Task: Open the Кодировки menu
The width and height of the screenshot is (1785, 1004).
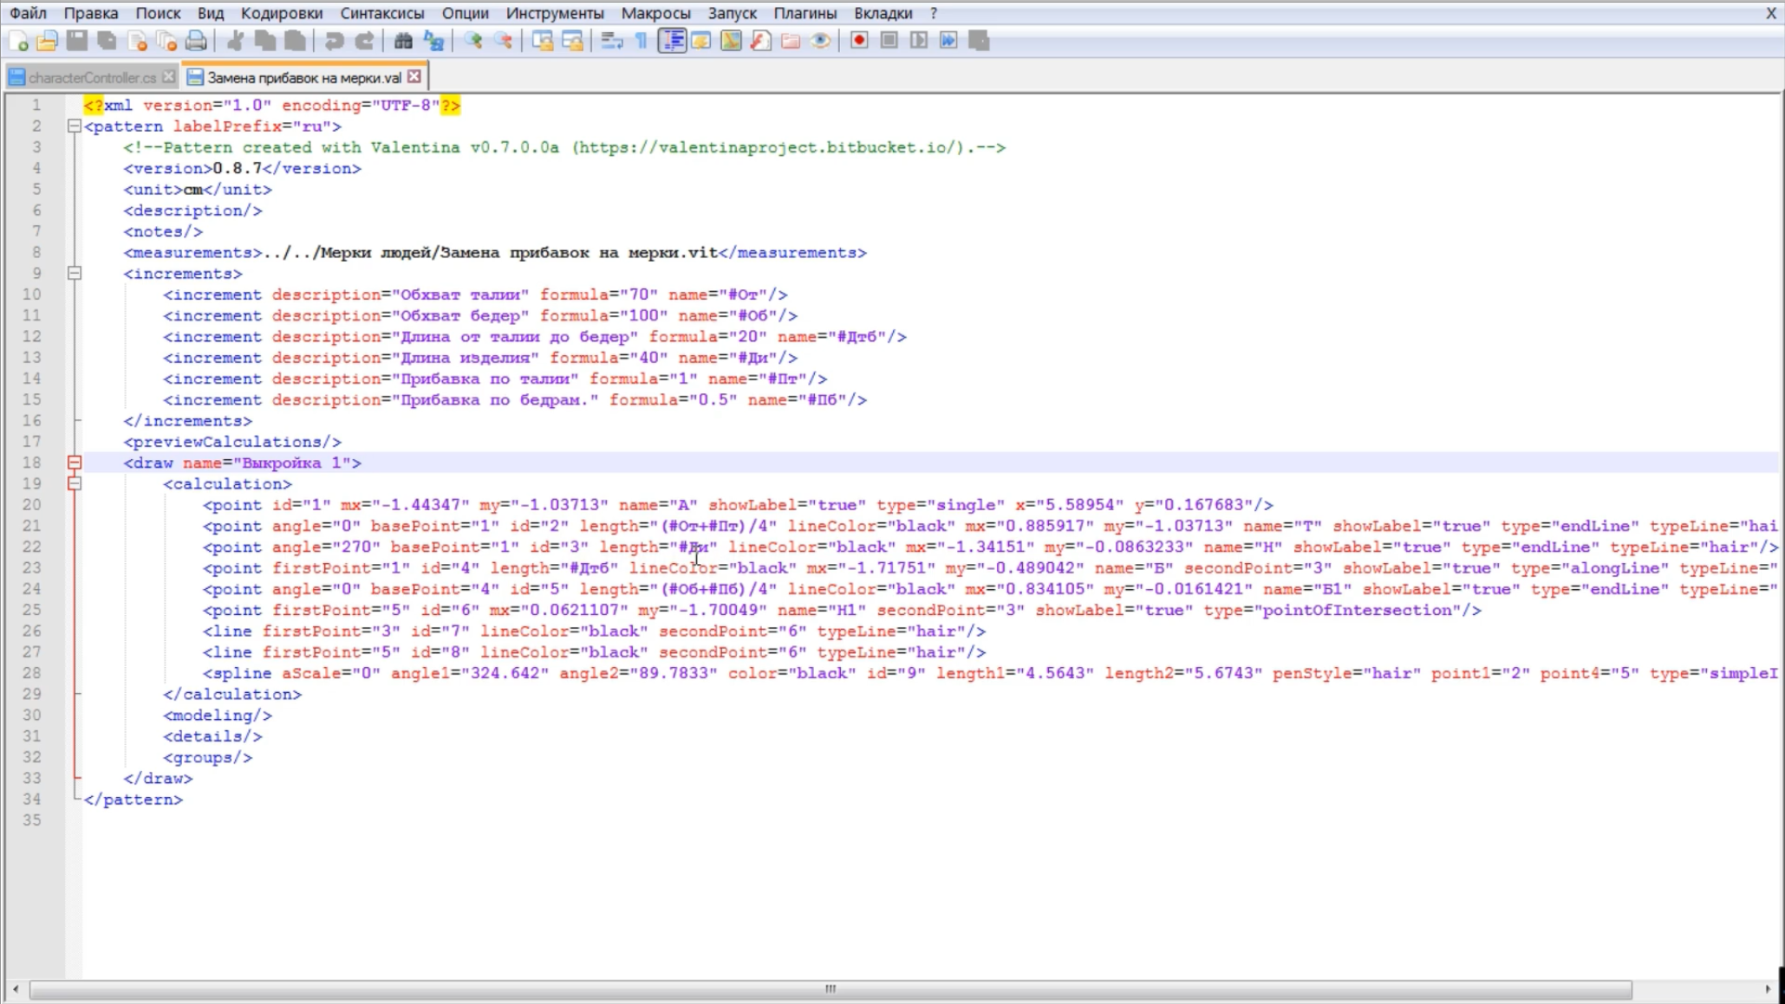Action: click(x=282, y=13)
